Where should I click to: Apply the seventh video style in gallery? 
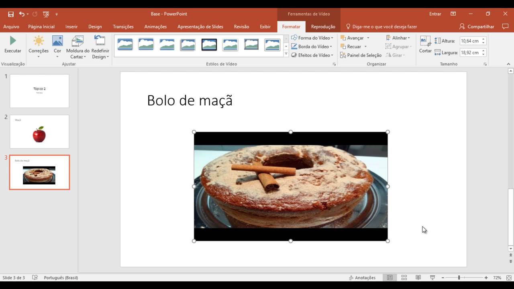pyautogui.click(x=251, y=45)
